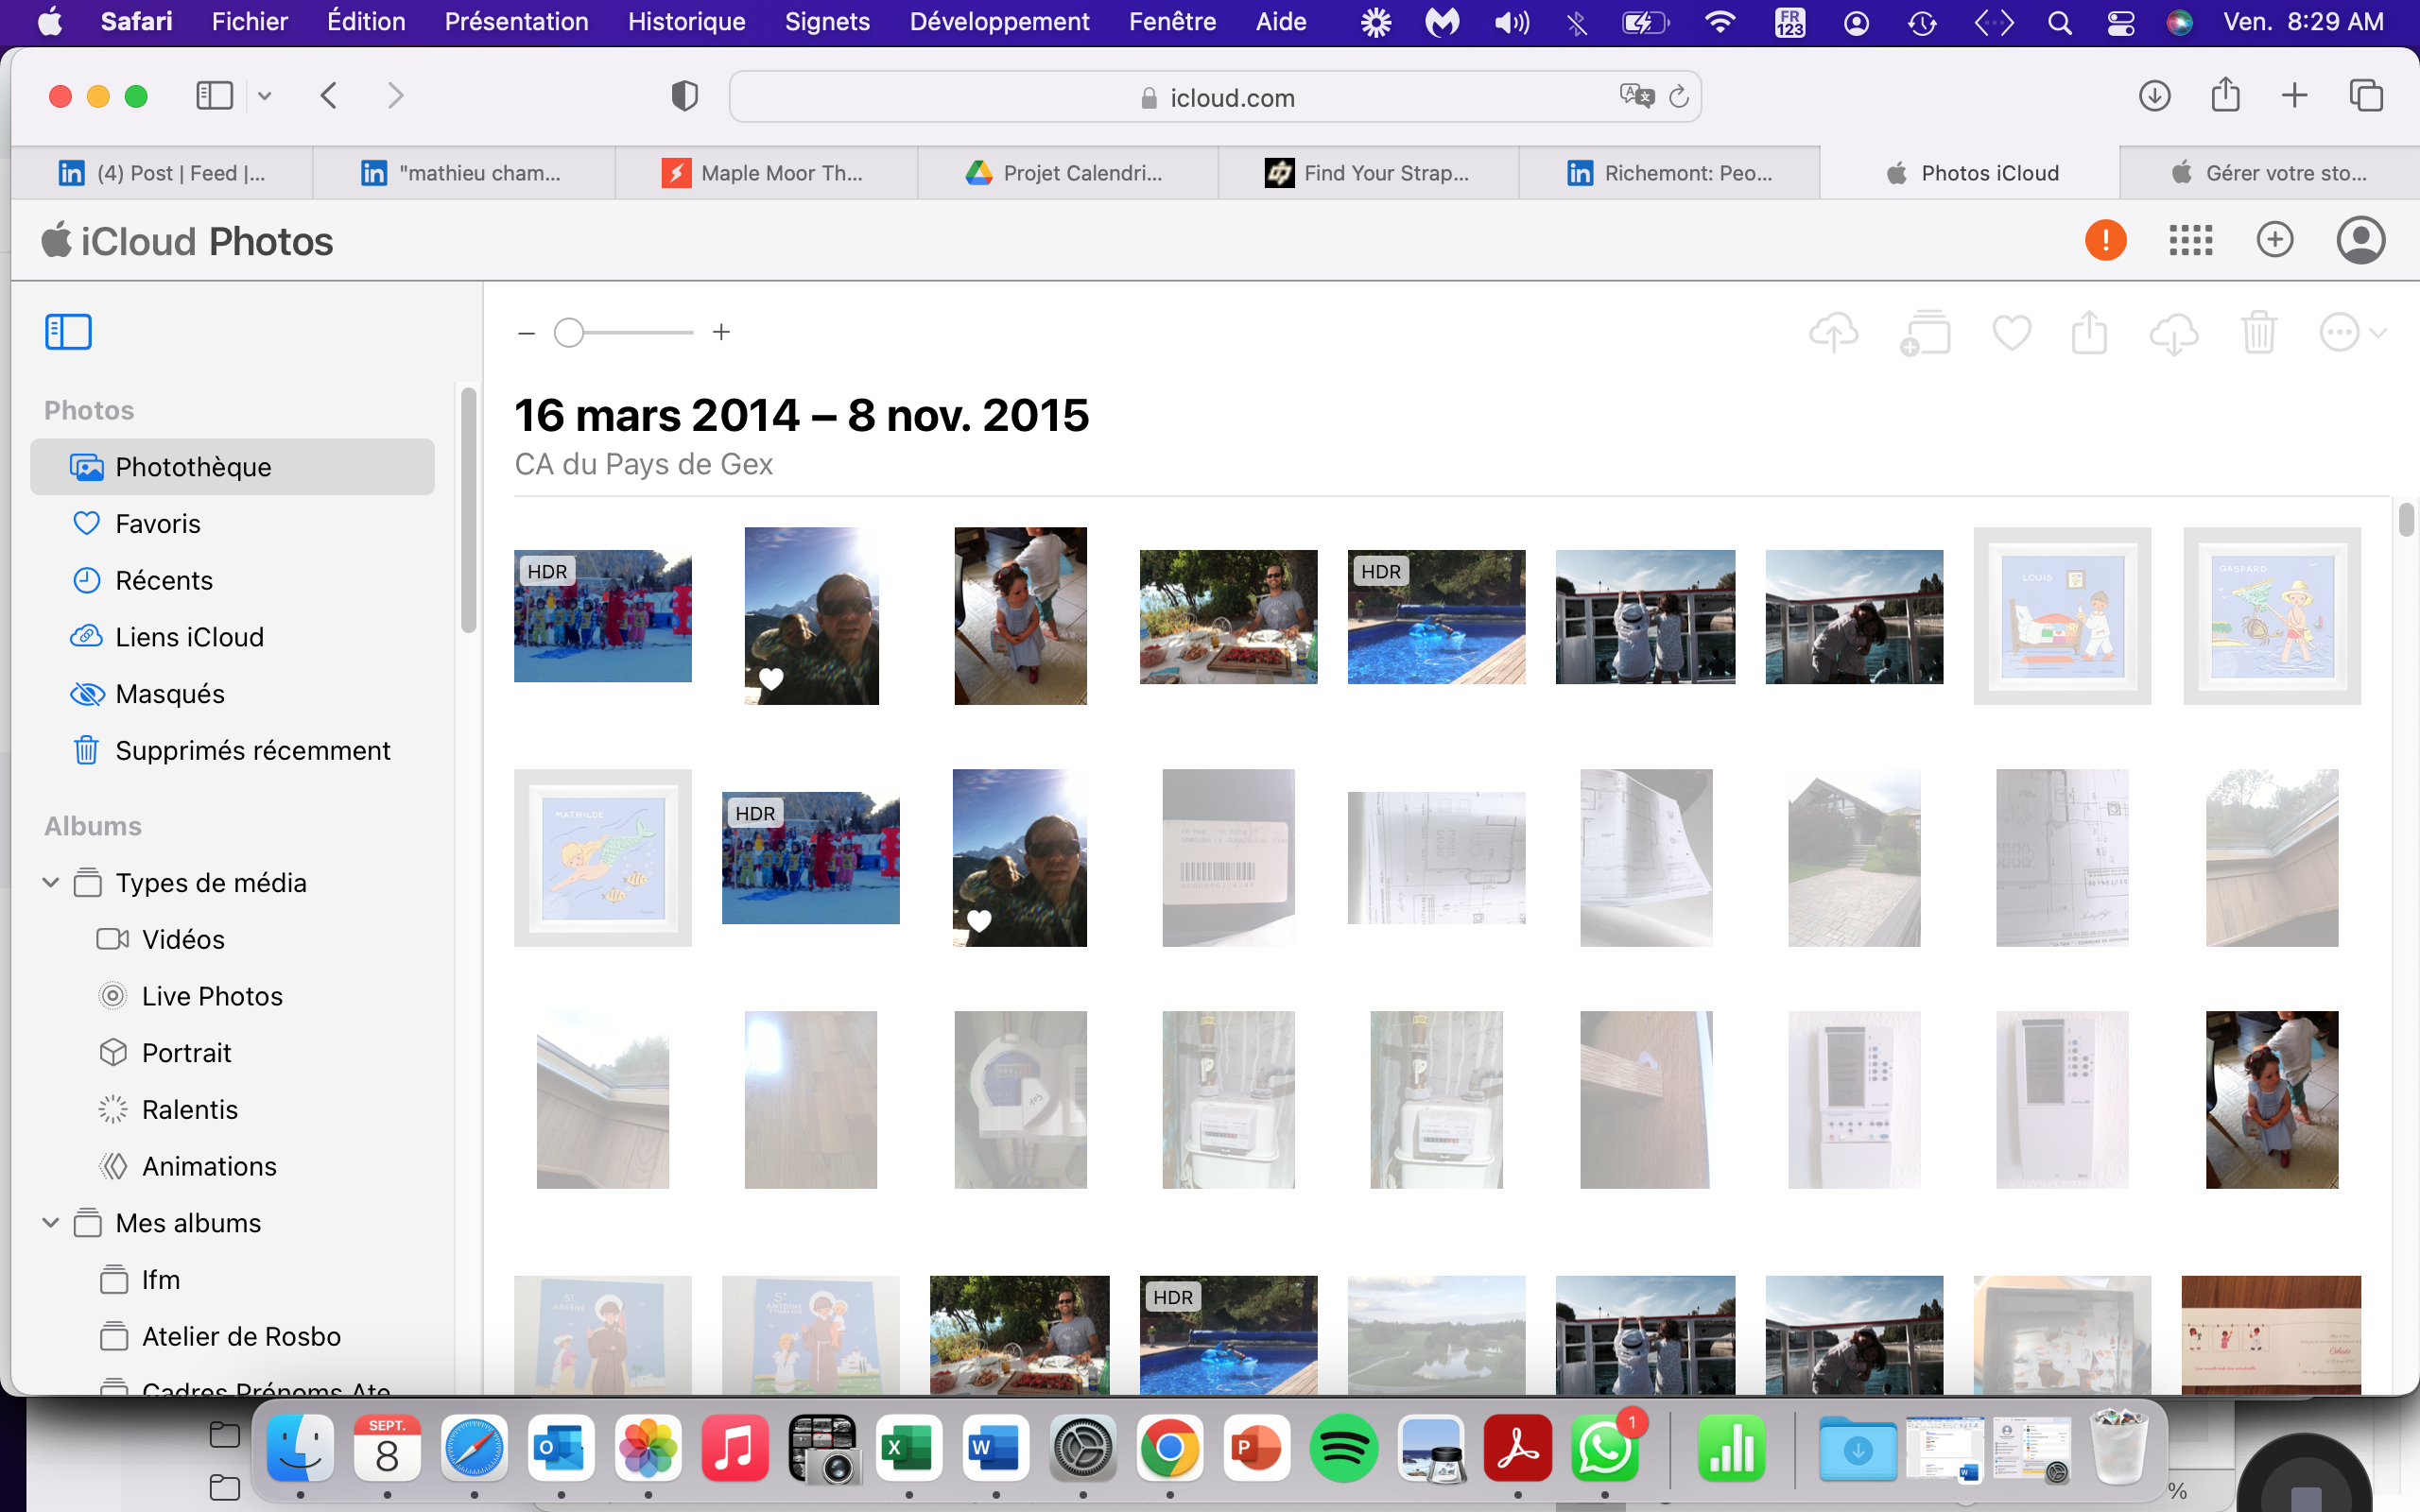
Task: Open the Signets menu
Action: click(x=826, y=22)
